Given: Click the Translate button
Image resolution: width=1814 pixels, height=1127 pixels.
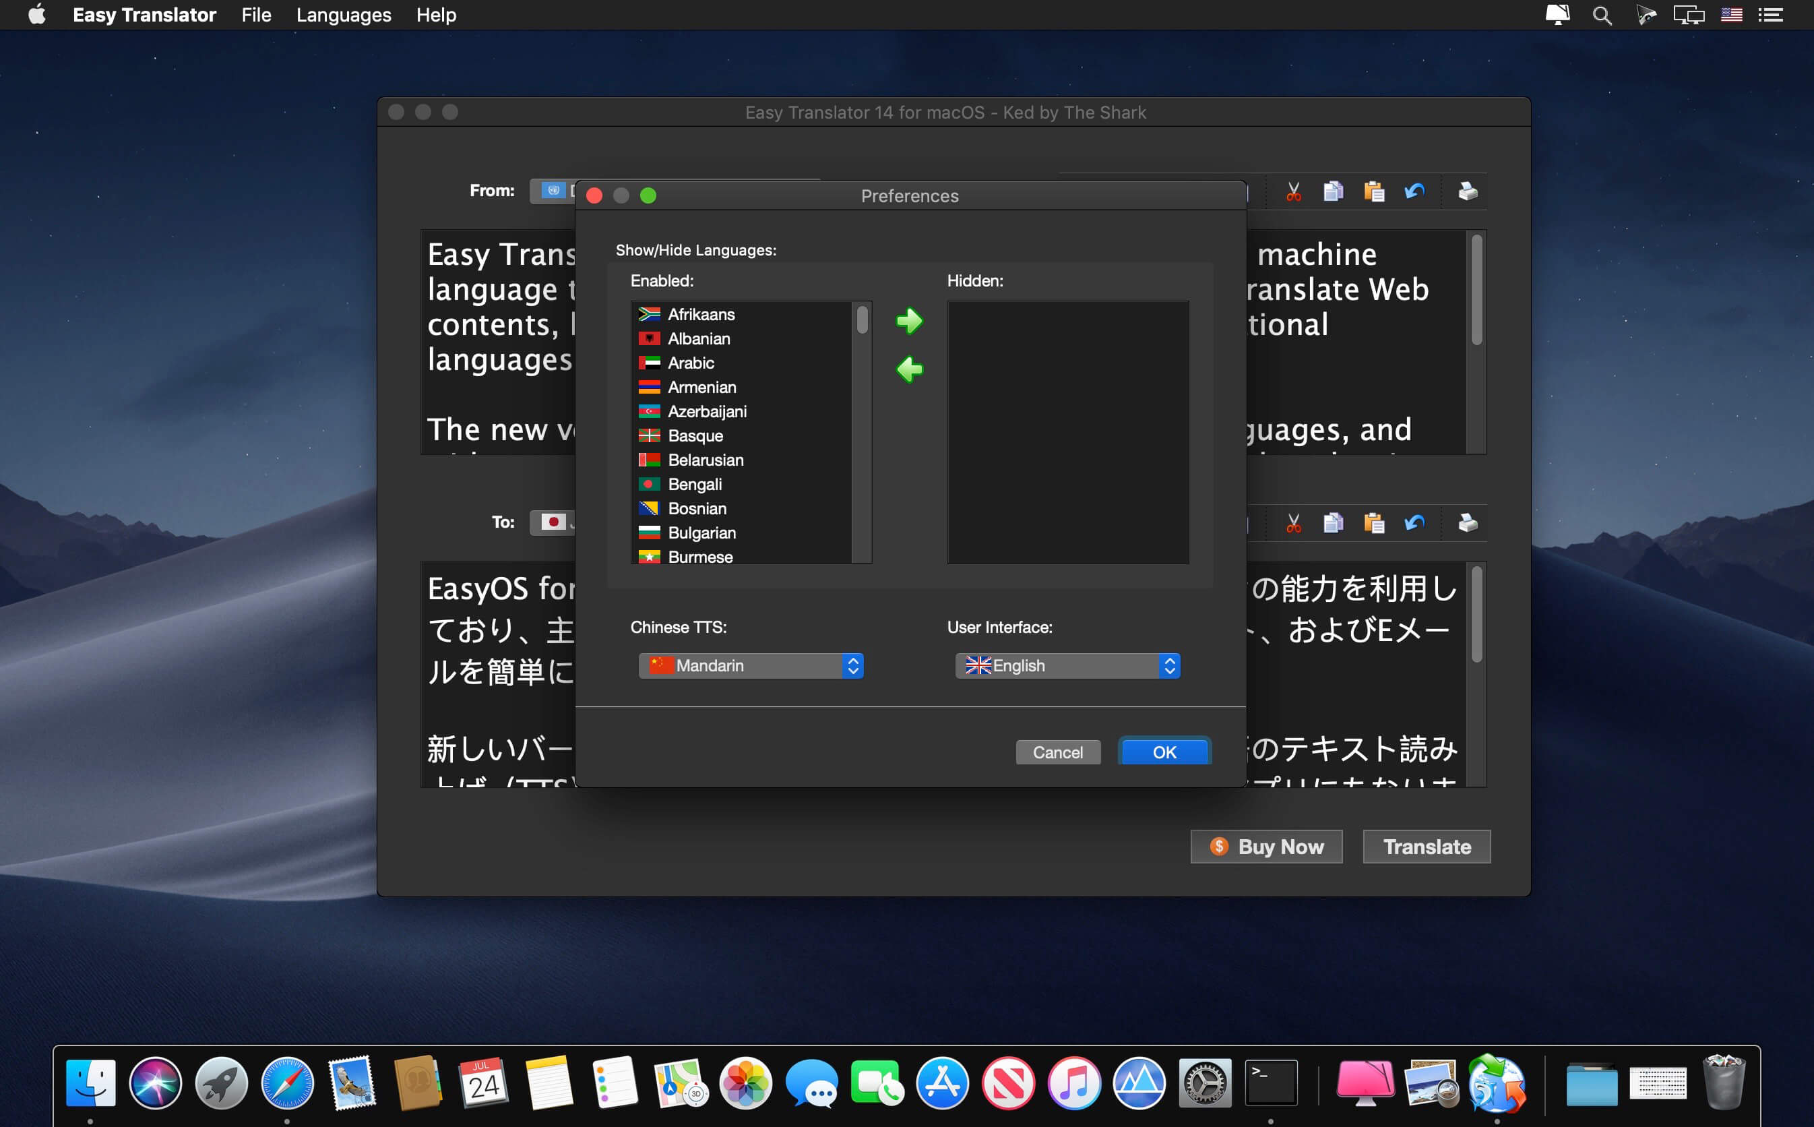Looking at the screenshot, I should coord(1427,847).
